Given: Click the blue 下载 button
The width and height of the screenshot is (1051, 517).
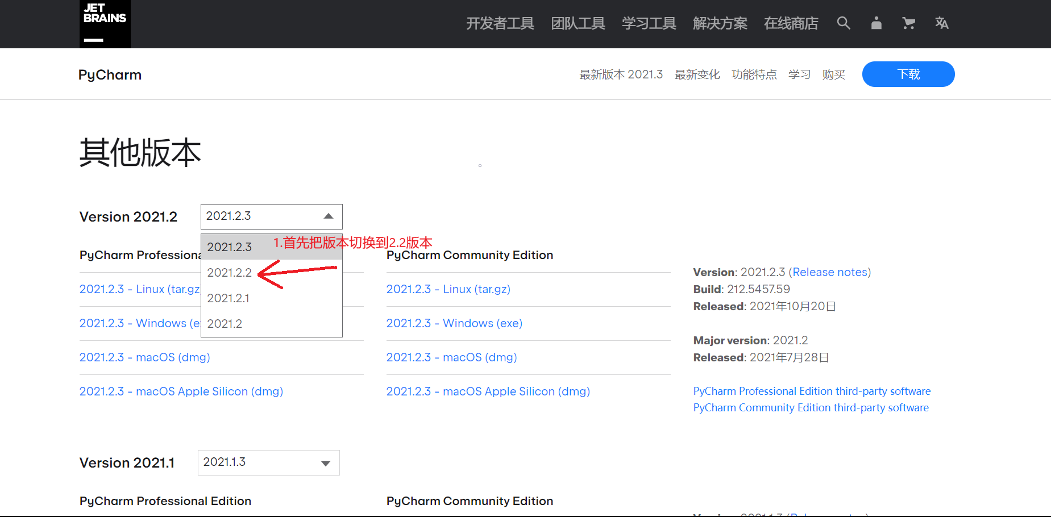Looking at the screenshot, I should tap(908, 74).
